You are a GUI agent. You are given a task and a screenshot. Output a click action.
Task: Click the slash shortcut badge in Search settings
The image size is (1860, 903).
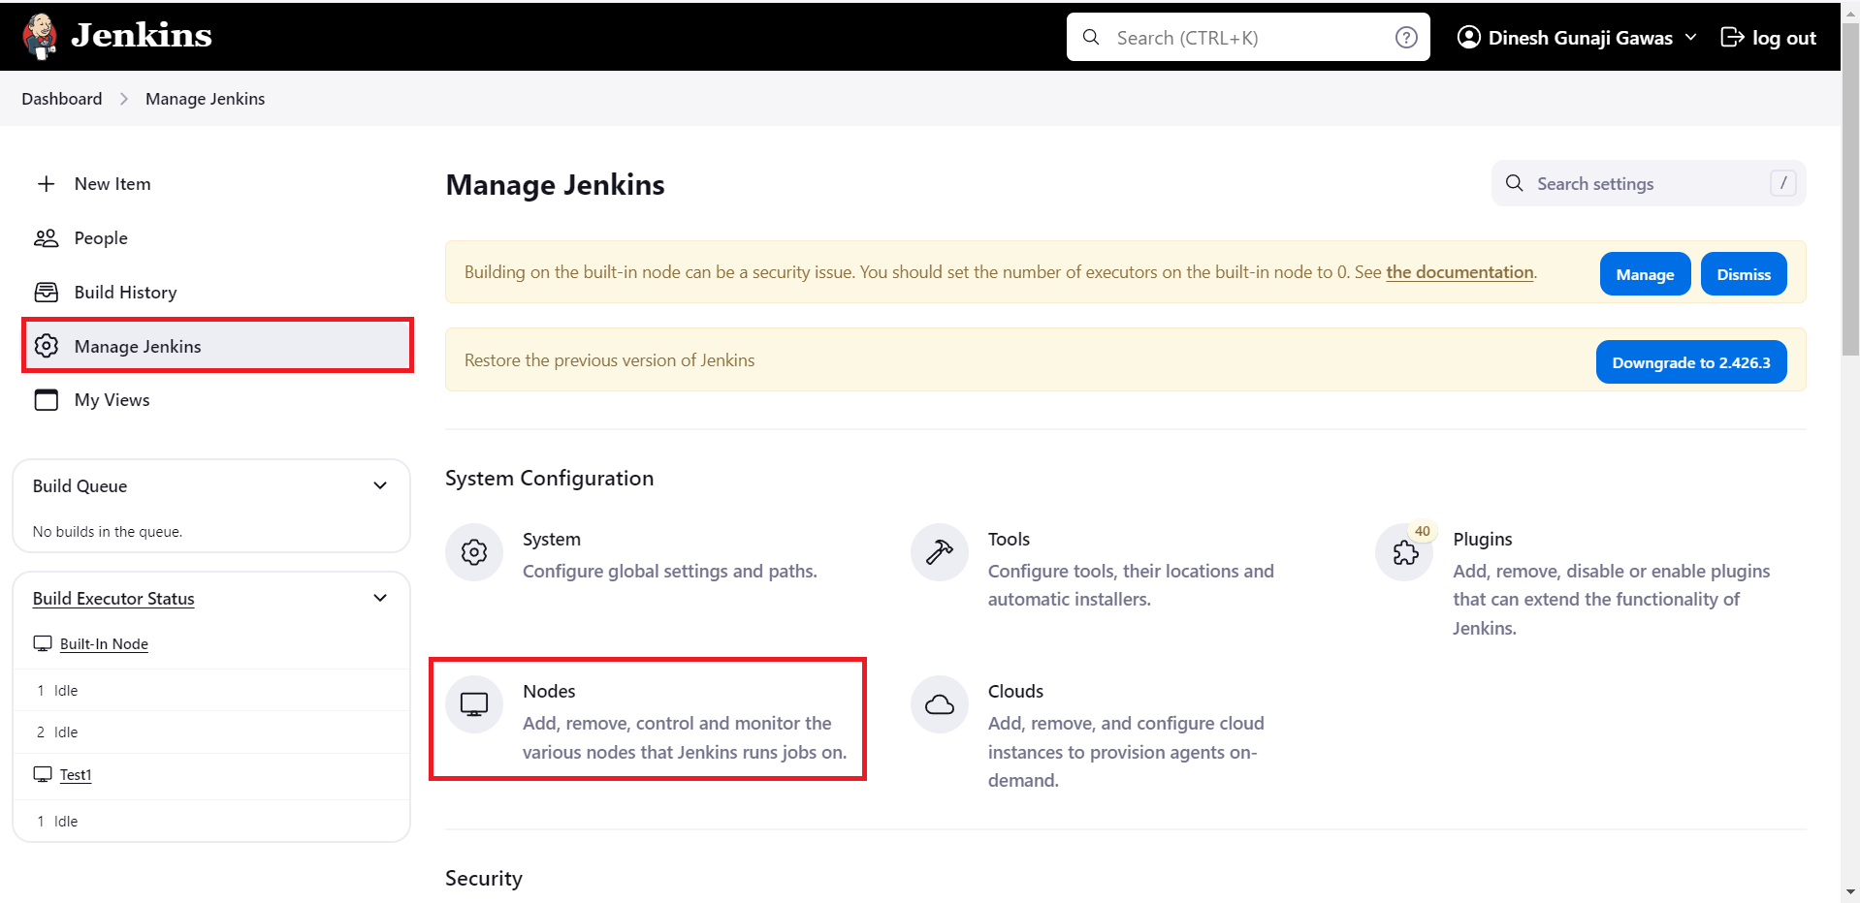tap(1782, 183)
